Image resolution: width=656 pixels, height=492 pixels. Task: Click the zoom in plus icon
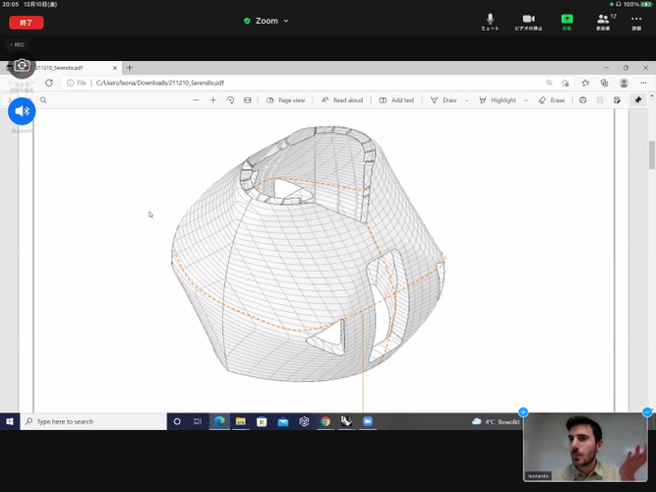click(213, 100)
